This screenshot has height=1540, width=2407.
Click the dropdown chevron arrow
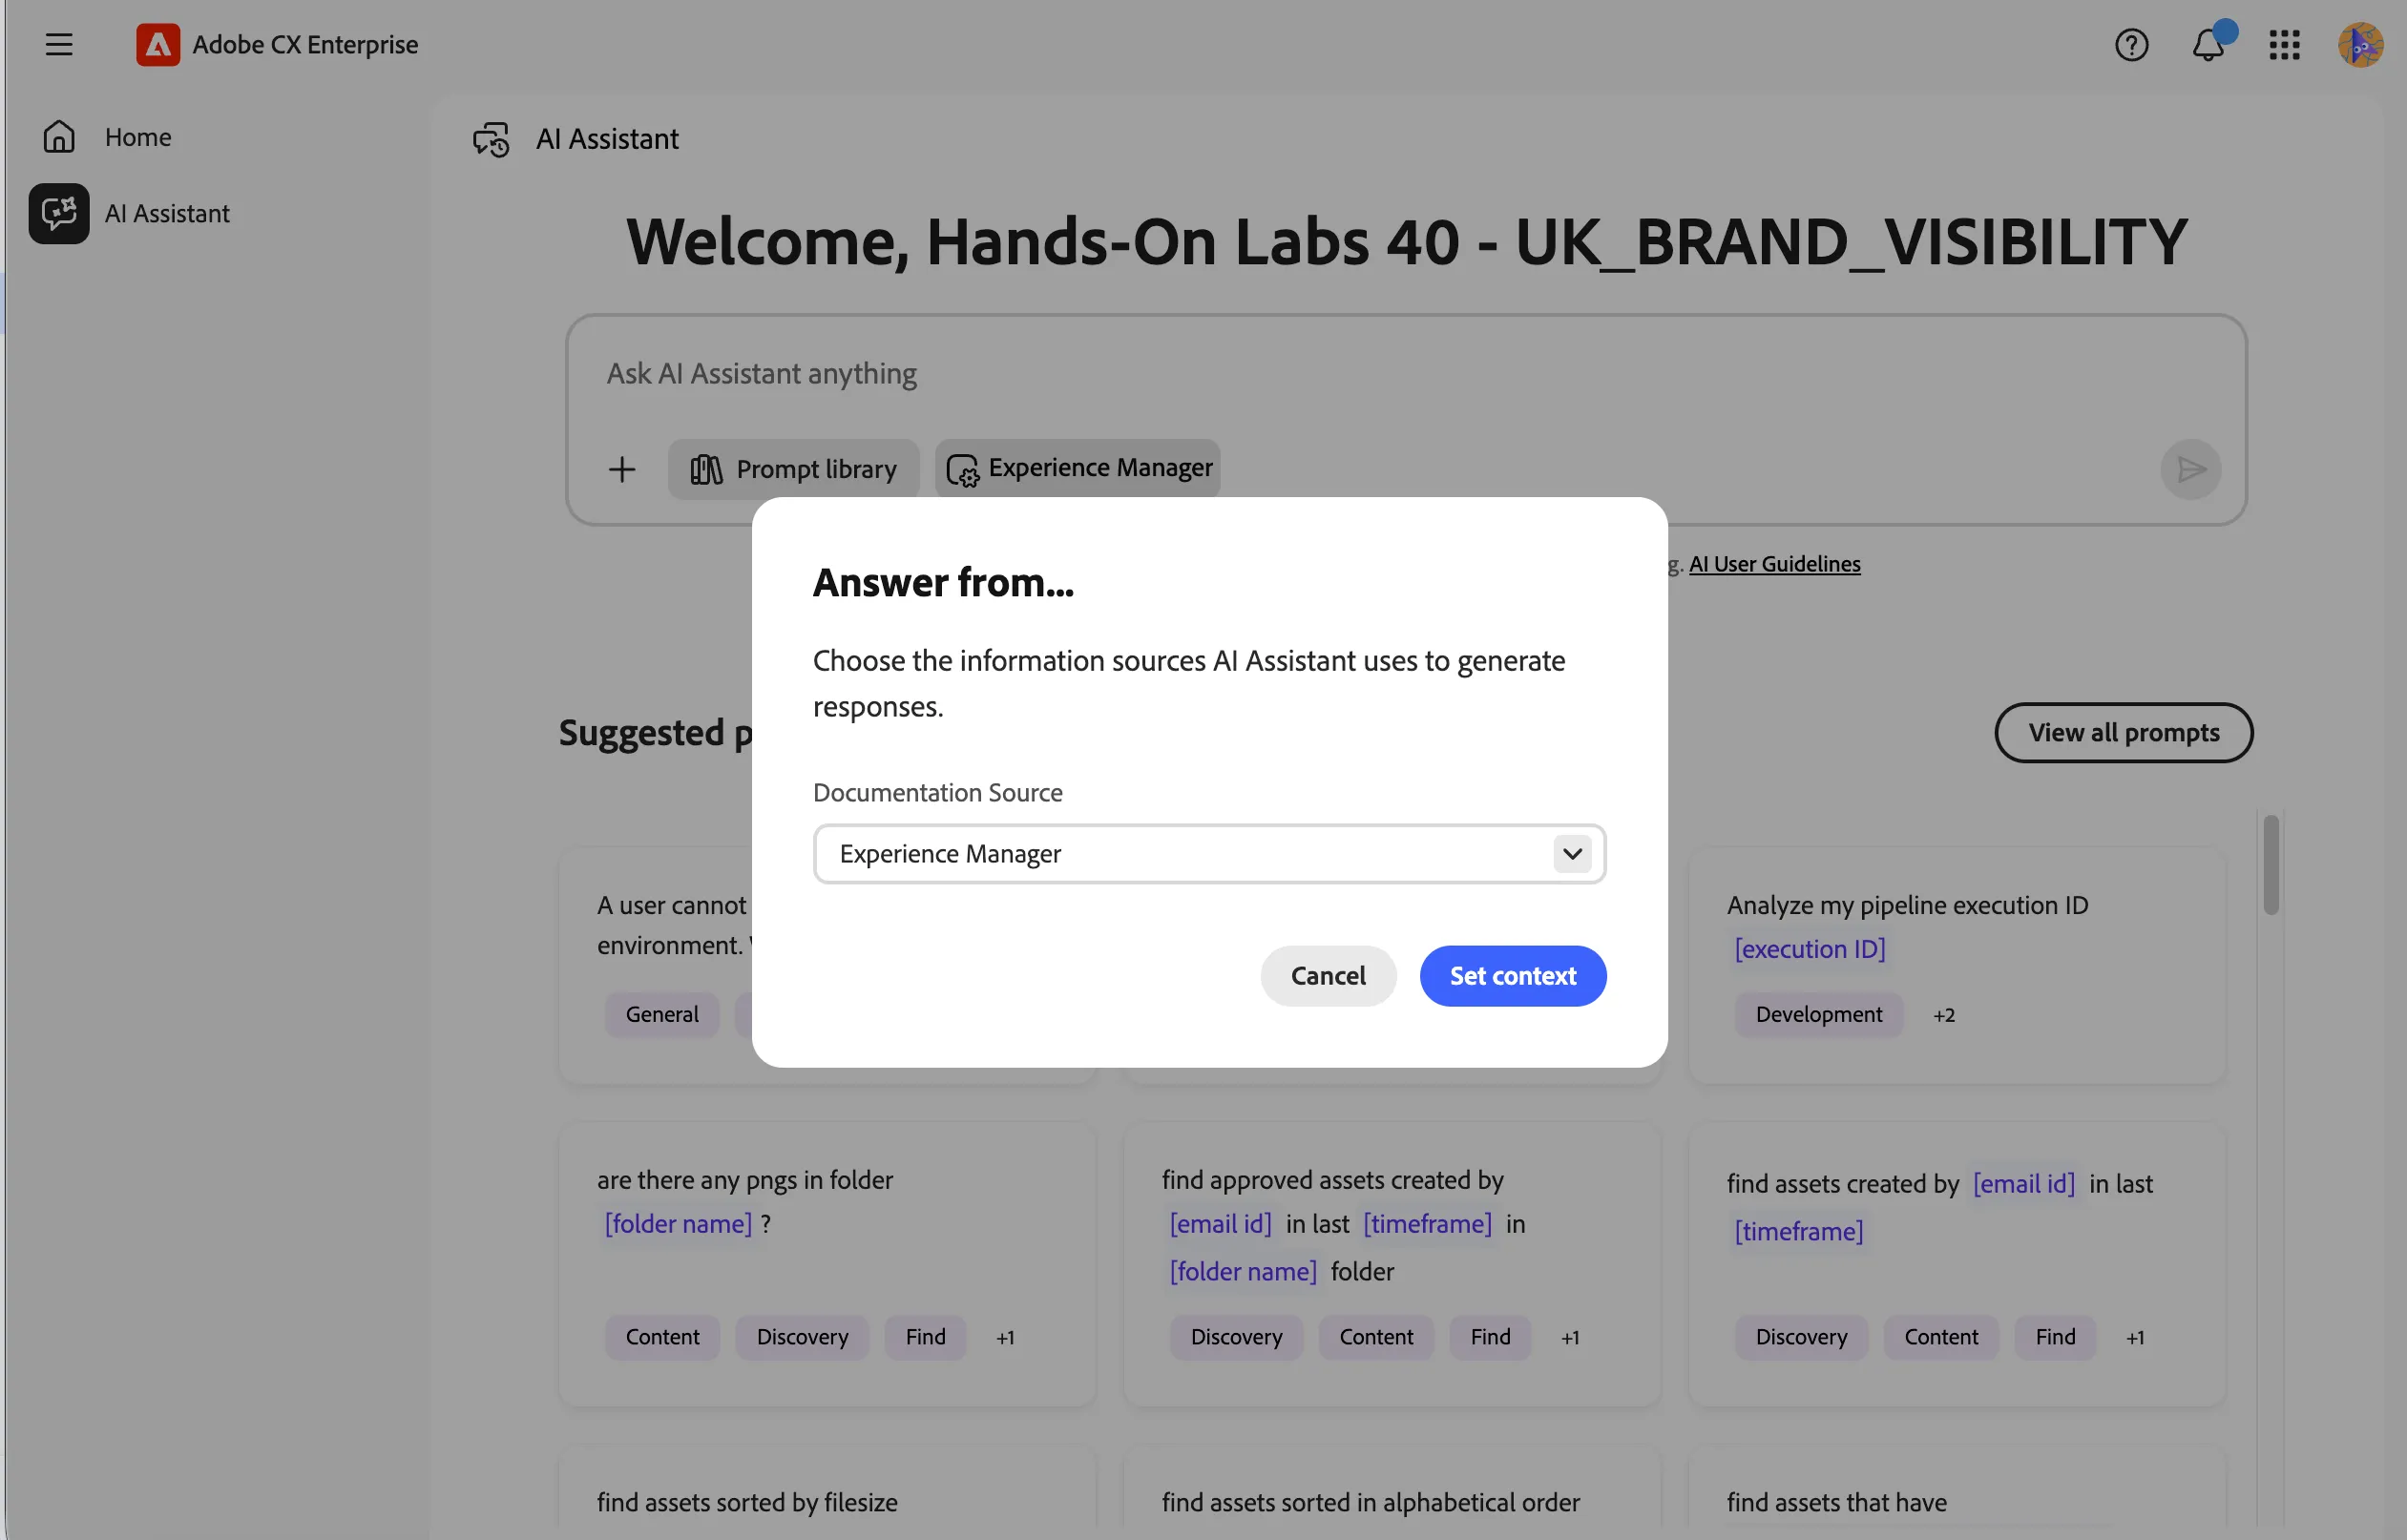click(1572, 854)
